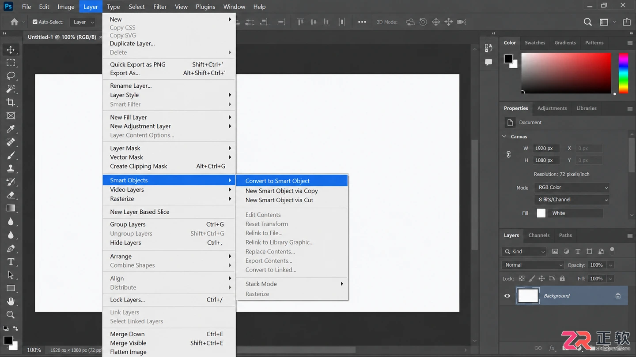The width and height of the screenshot is (636, 357).
Task: Open the RGB Color mode dropdown
Action: point(572,187)
